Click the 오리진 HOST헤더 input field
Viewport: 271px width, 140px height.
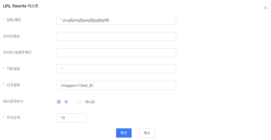click(116, 53)
